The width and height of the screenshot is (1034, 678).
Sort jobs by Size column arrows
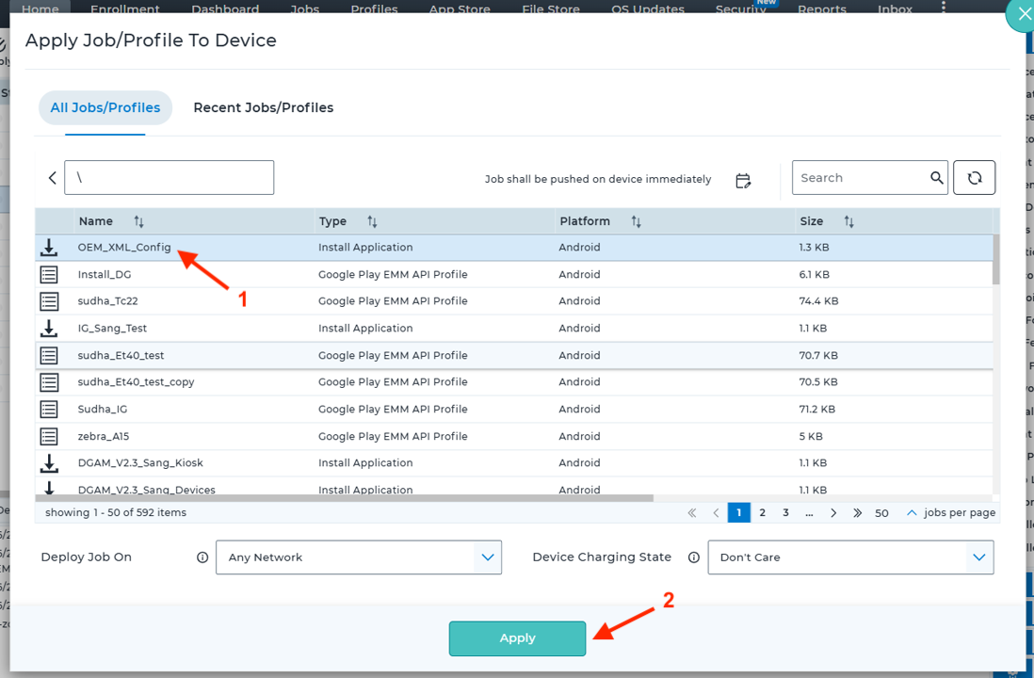pyautogui.click(x=848, y=221)
